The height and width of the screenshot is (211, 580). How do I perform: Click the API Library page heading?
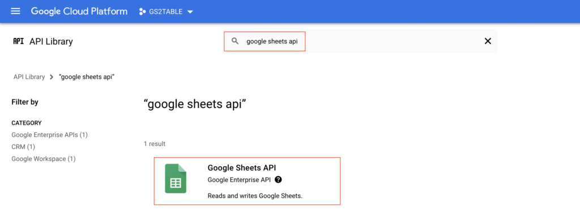click(x=51, y=41)
